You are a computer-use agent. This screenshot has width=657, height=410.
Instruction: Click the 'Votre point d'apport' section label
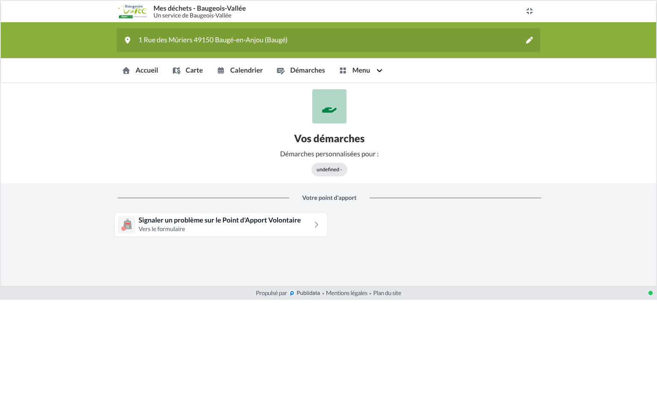329,198
